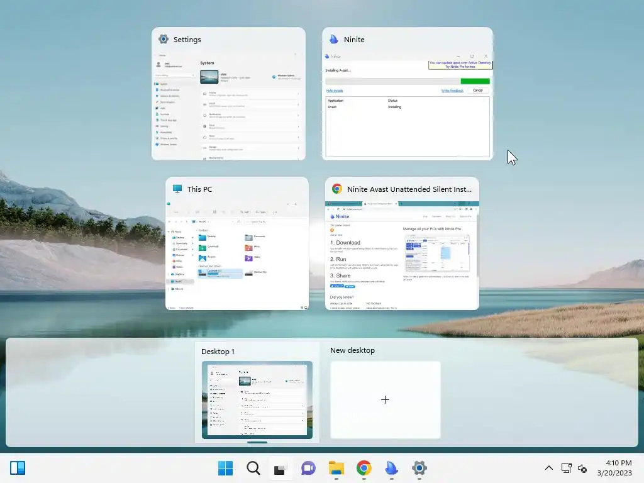This screenshot has height=483, width=644.
Task: Select the Settings window preview
Action: [228, 94]
